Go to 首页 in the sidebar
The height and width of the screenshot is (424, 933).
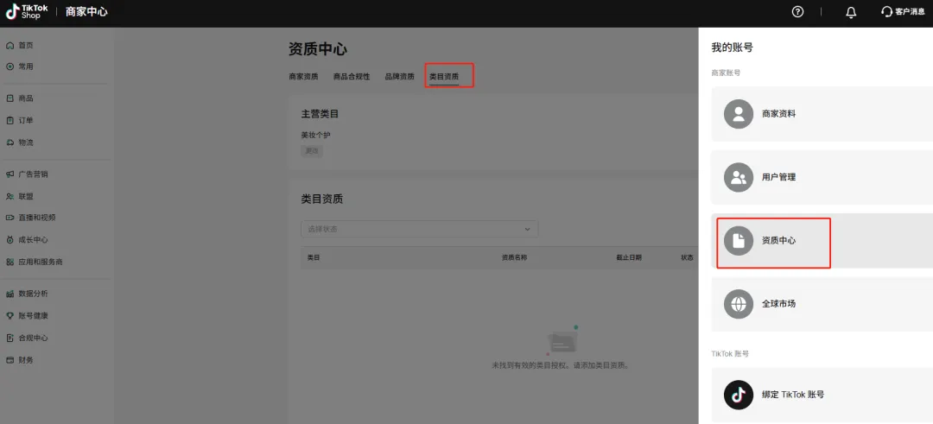[26, 45]
